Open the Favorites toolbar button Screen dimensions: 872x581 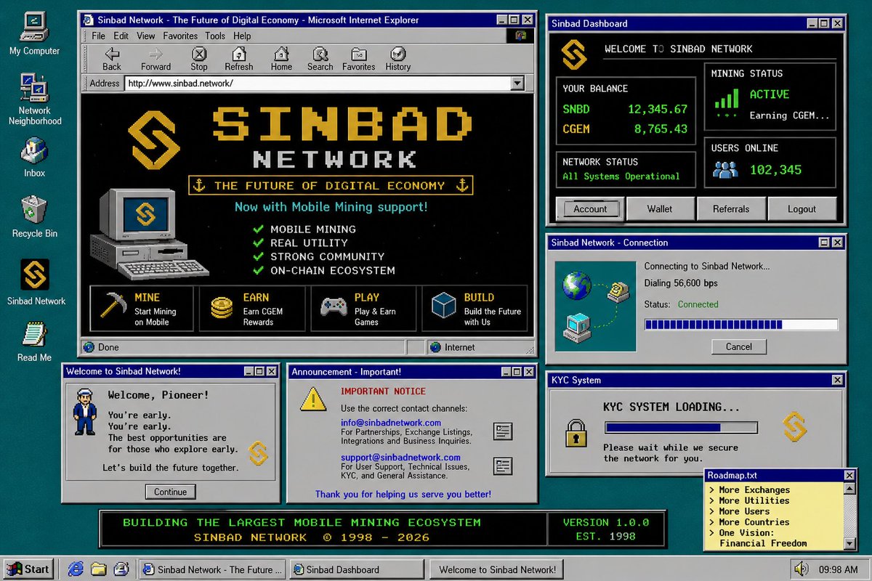[359, 59]
